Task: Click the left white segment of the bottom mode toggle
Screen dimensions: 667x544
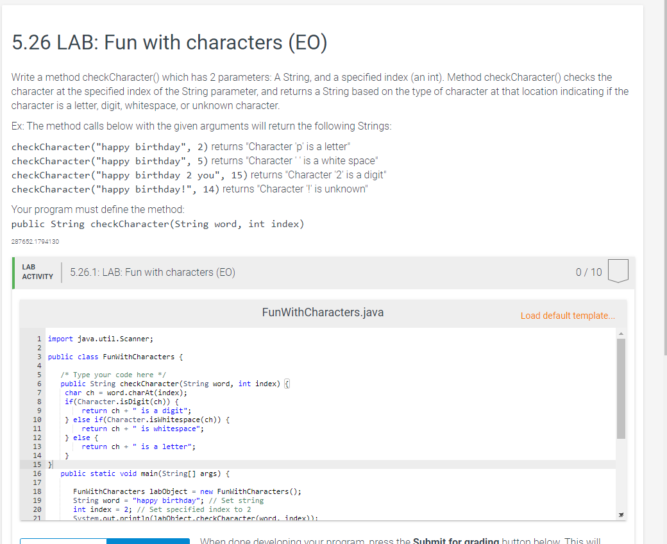Action: pyautogui.click(x=62, y=541)
